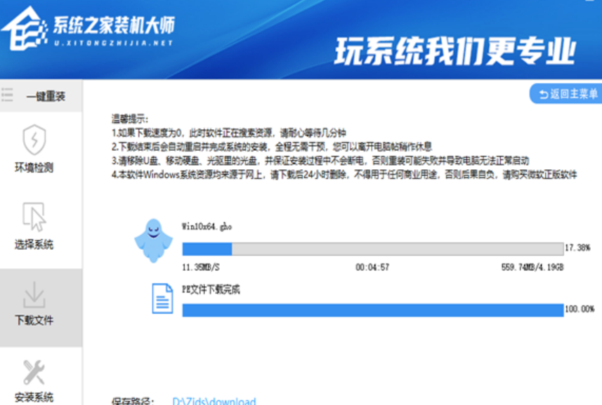Open the D:\Zjds\download save path link
Screen dimensions: 602x405
214,401
